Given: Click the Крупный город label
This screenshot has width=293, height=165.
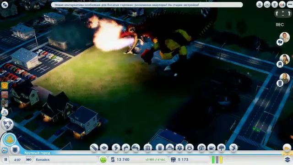Looking at the screenshot, I should (37, 153).
